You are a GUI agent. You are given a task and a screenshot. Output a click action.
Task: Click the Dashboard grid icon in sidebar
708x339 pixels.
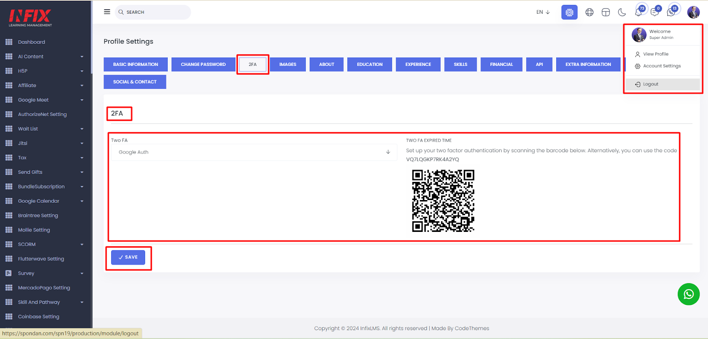9,42
